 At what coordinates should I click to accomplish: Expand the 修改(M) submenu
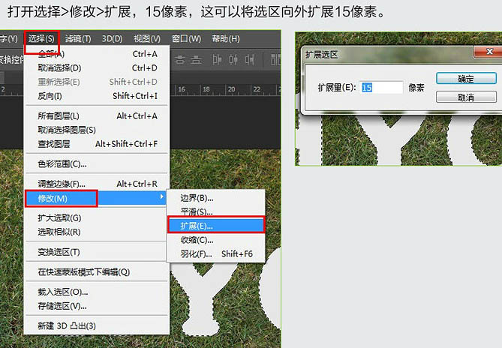click(x=96, y=199)
